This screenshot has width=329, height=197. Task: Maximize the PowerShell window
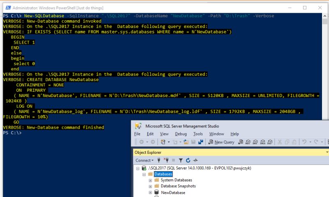305,8
